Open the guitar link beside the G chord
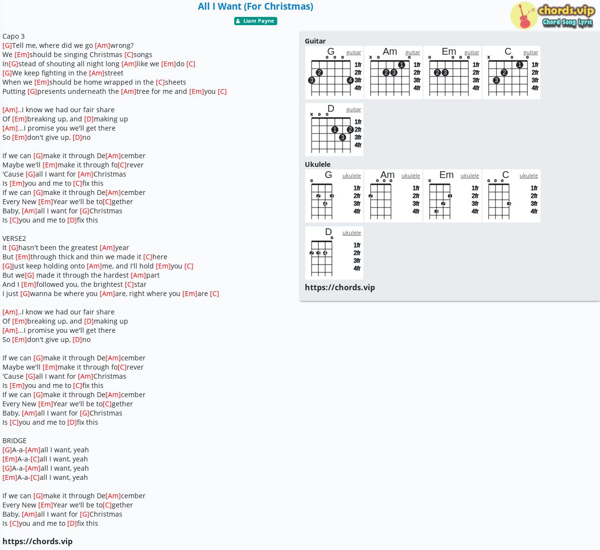The height and width of the screenshot is (550, 600). [x=354, y=52]
